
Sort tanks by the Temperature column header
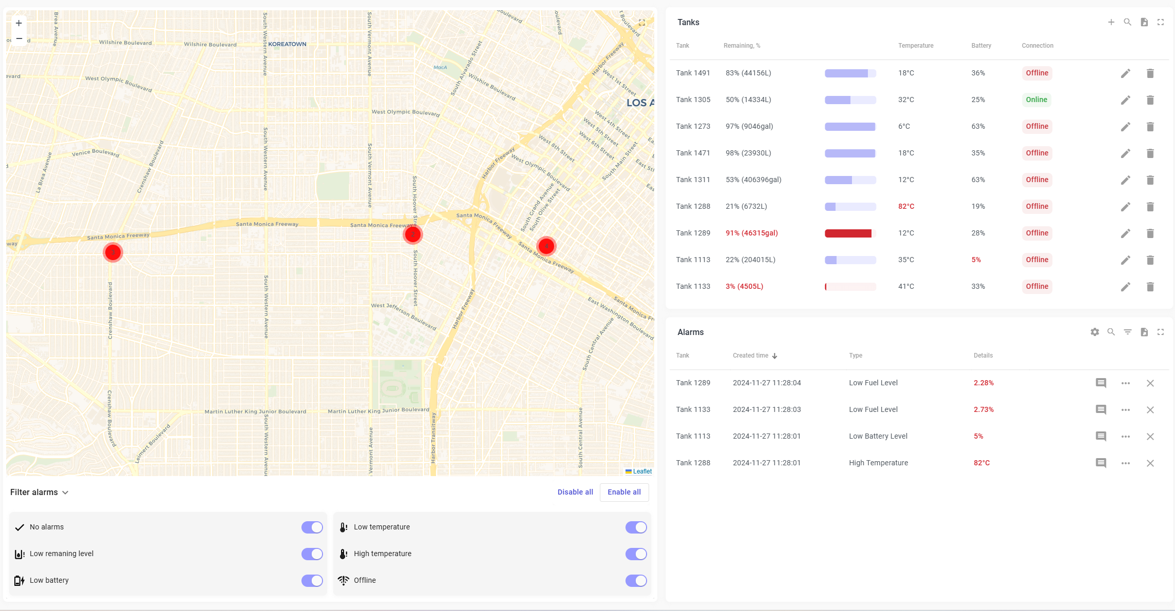point(915,46)
